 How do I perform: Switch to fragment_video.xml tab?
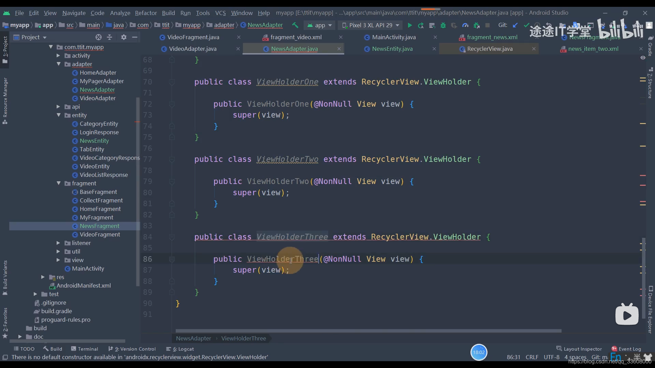pos(296,37)
